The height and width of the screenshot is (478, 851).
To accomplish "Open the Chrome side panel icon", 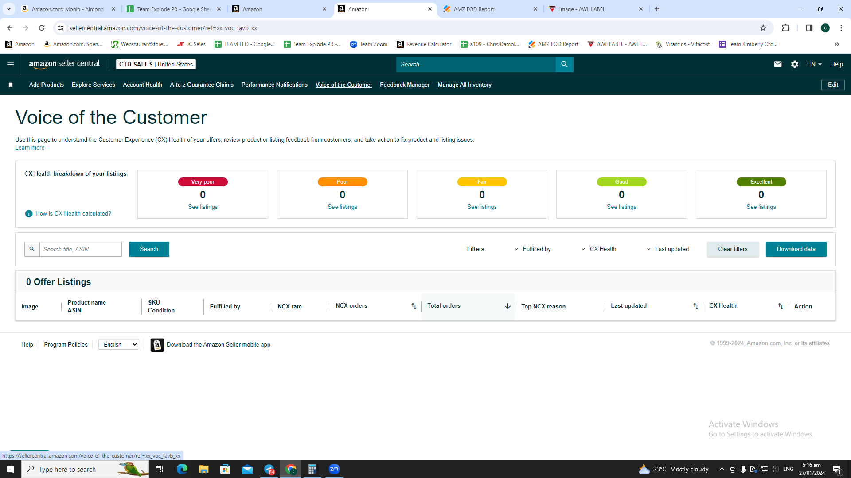I will 809,28.
